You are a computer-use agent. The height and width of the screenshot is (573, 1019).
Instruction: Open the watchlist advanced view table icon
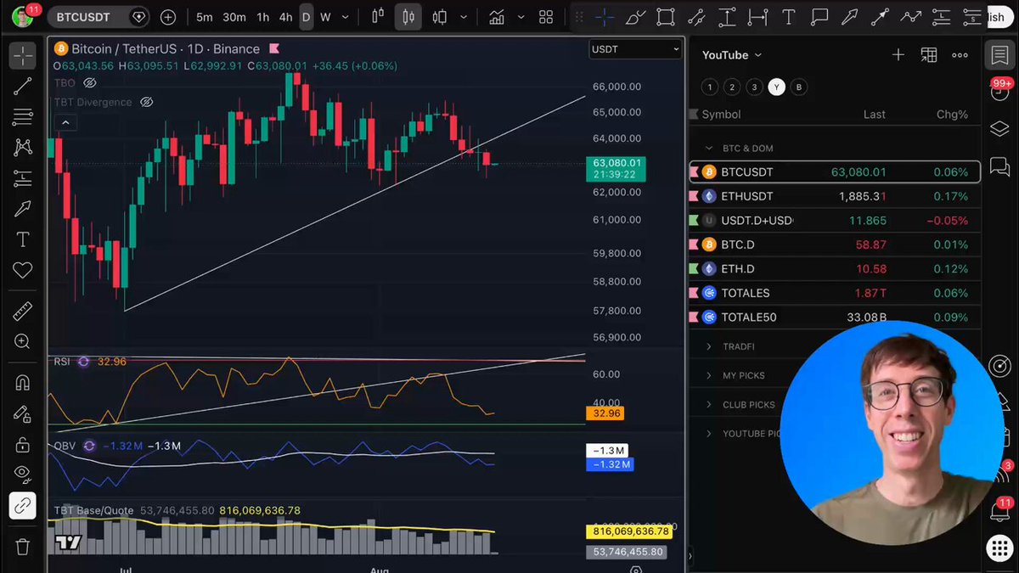(x=929, y=55)
